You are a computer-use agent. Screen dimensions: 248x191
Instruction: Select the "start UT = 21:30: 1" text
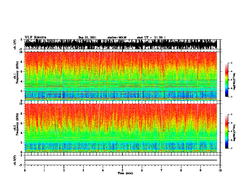pyautogui.click(x=151, y=37)
